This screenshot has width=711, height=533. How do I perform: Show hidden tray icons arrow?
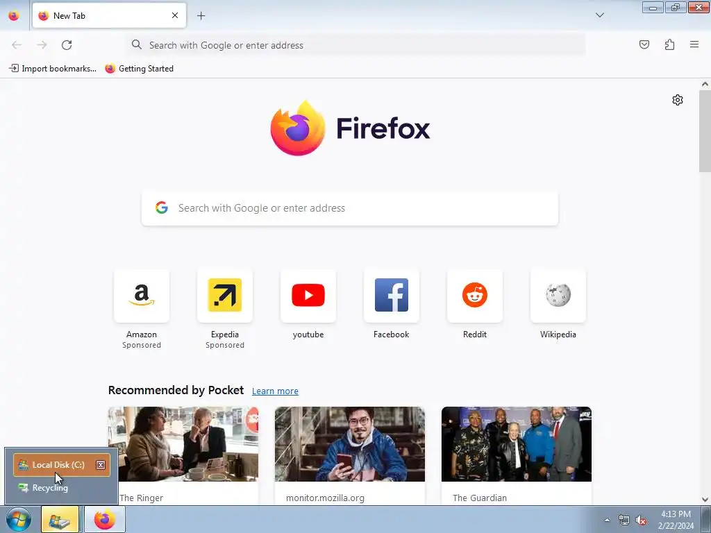607,520
